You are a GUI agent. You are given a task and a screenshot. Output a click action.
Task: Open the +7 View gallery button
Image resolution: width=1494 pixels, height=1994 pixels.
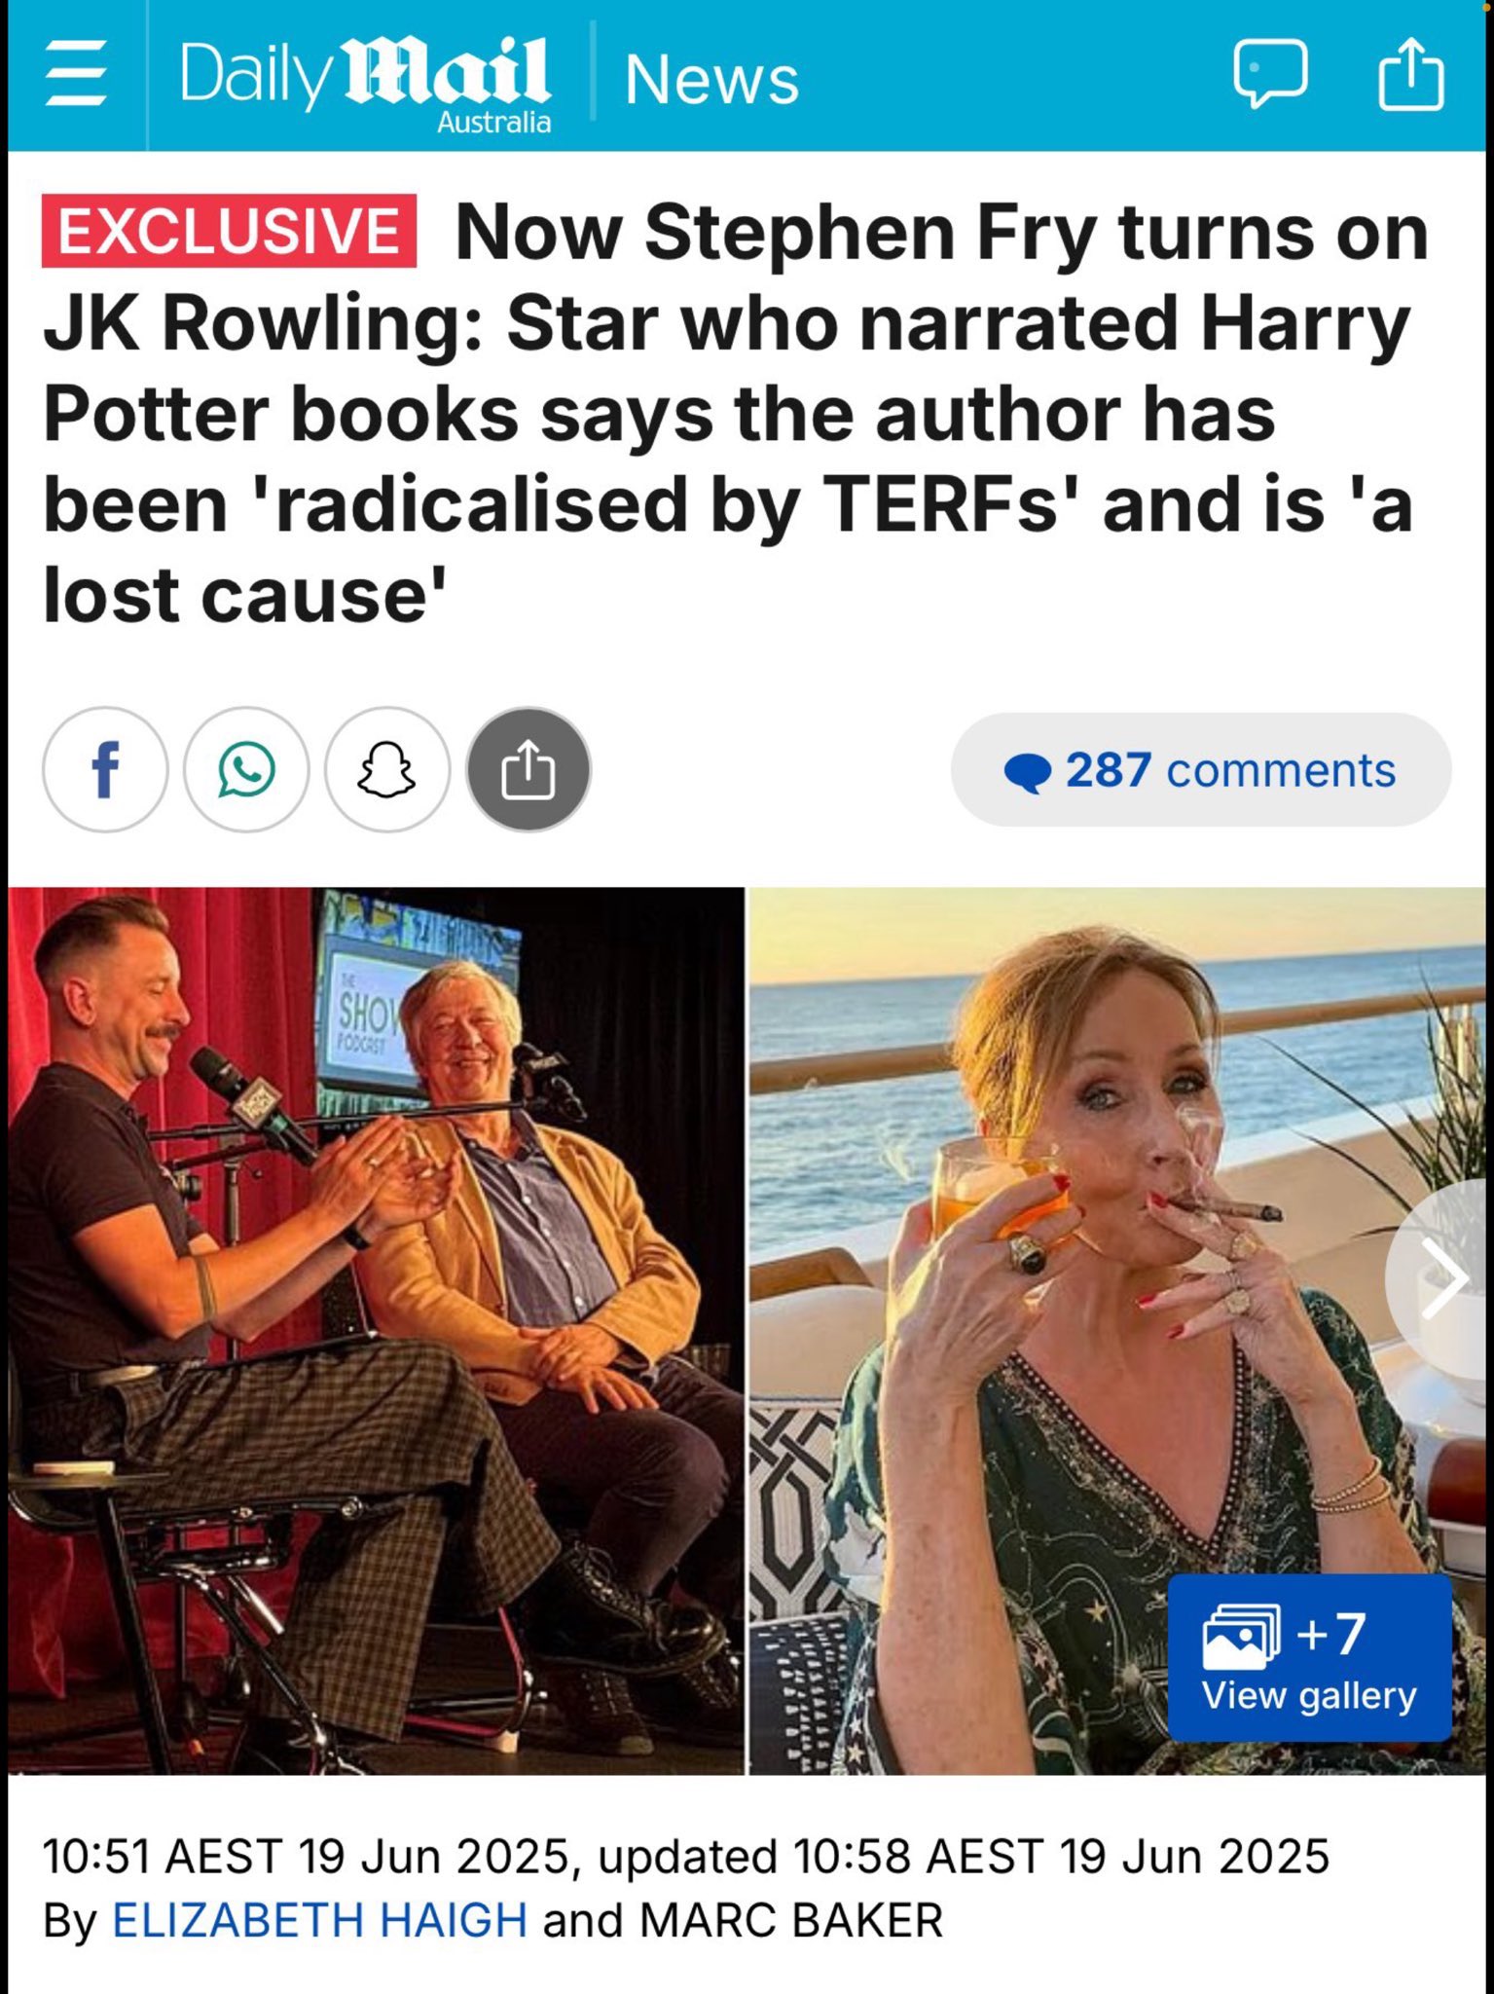pos(1309,1657)
